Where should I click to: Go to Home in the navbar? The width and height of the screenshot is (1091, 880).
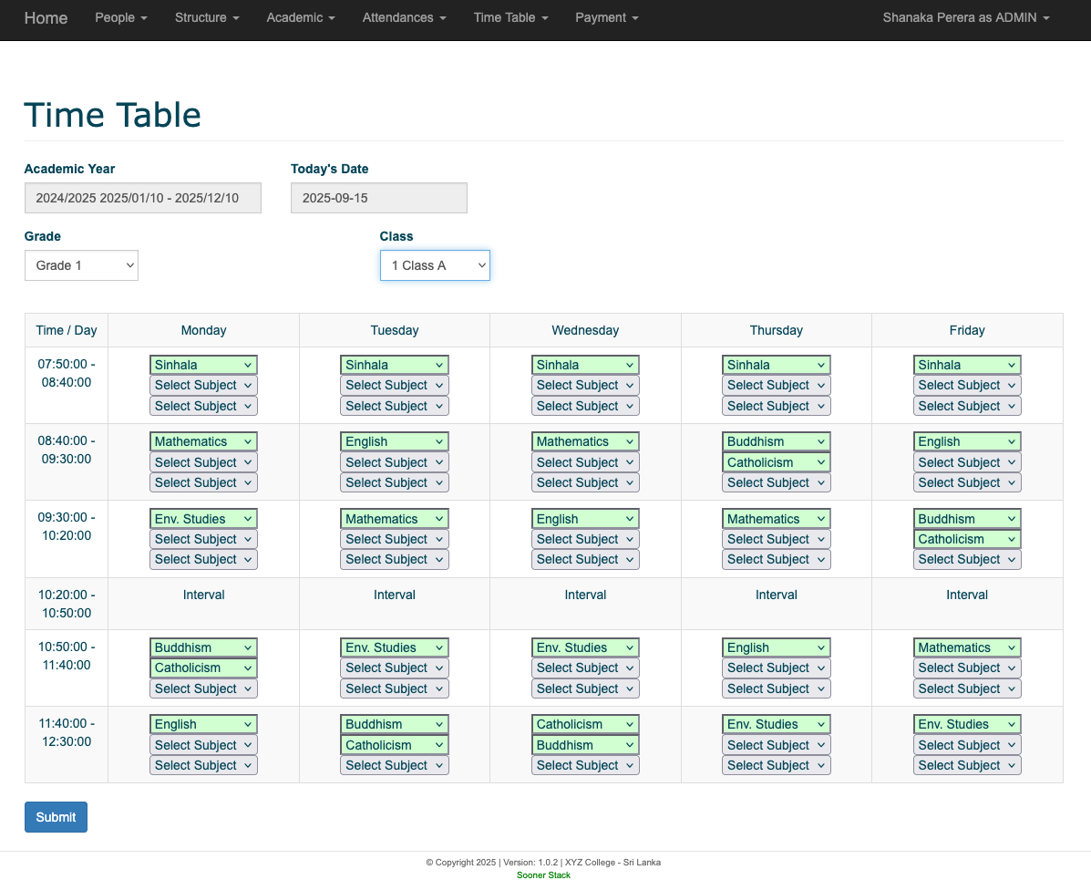click(46, 17)
